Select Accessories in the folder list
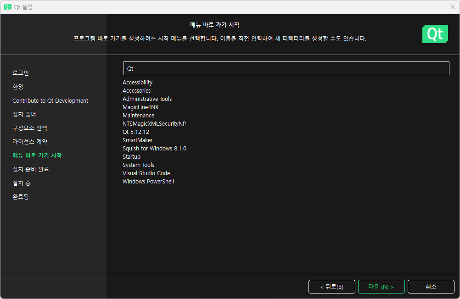Viewport: 460px width, 299px height. (136, 91)
